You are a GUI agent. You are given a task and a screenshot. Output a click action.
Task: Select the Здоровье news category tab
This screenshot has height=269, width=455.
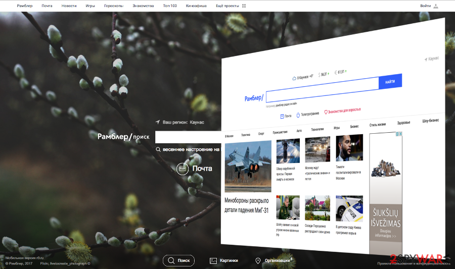403,123
